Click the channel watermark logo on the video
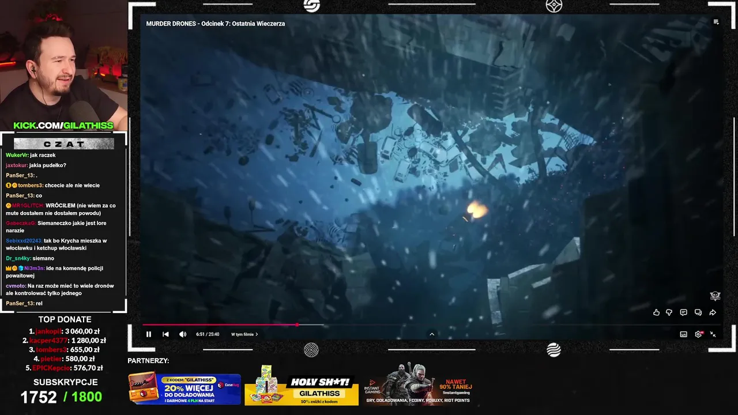The width and height of the screenshot is (738, 415). pyautogui.click(x=715, y=296)
